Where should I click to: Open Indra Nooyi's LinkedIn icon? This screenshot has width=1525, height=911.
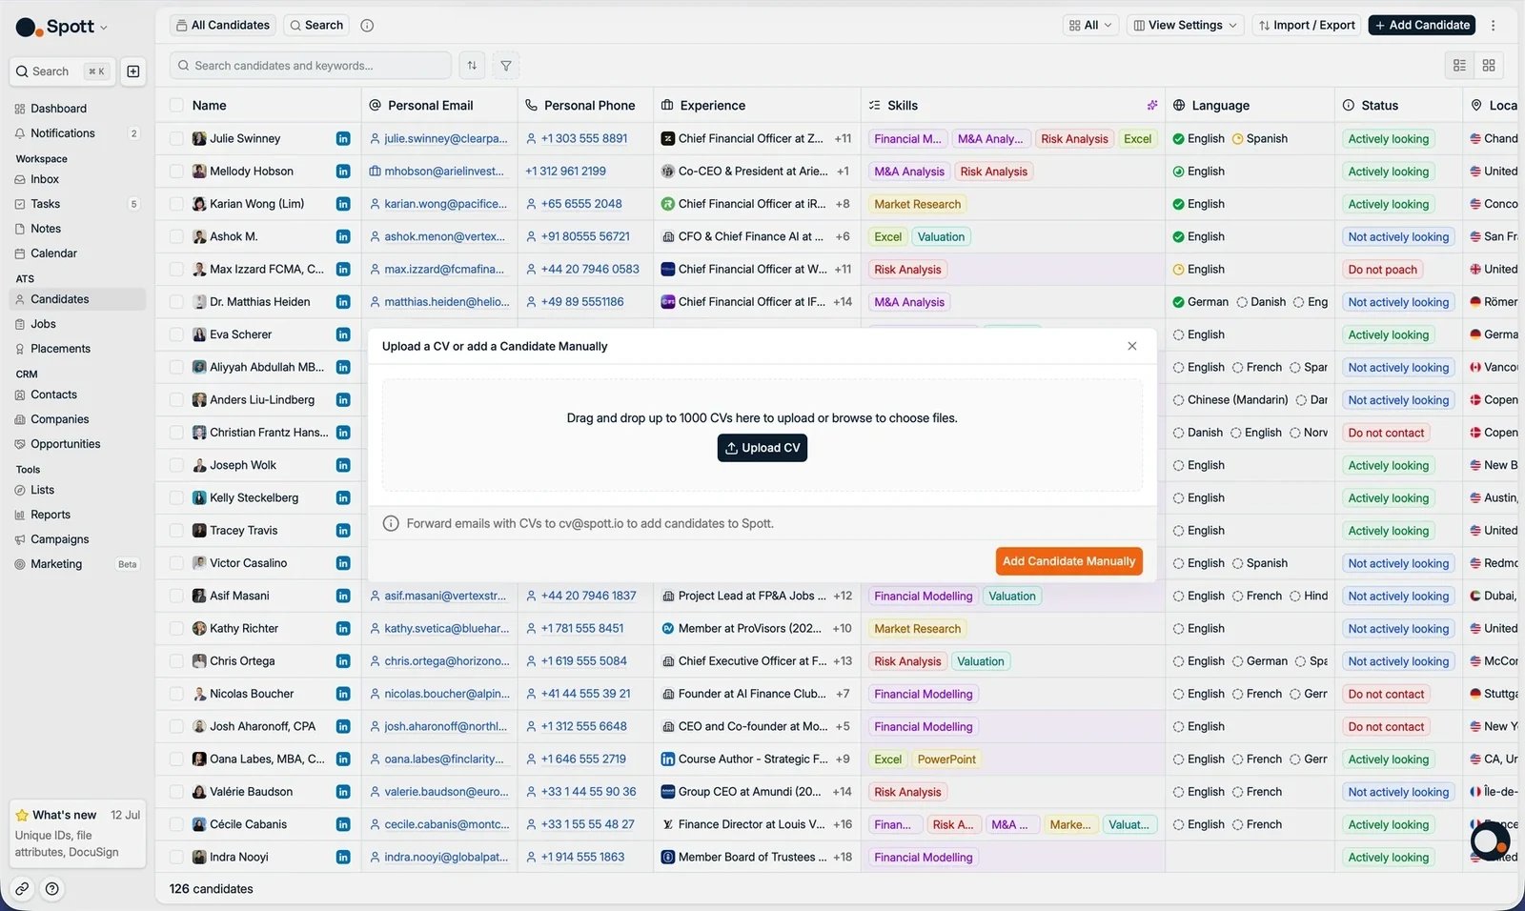343,858
